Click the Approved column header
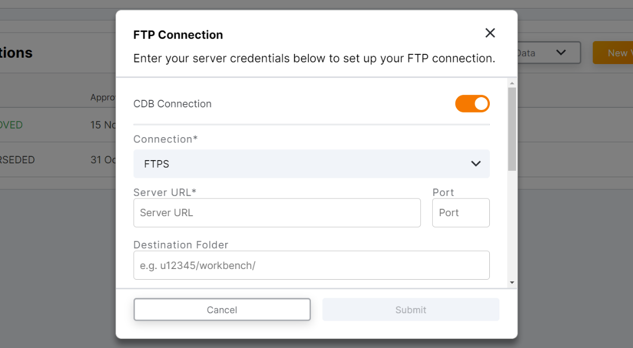 (103, 98)
